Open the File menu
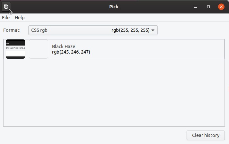This screenshot has height=144, width=229. [6, 18]
